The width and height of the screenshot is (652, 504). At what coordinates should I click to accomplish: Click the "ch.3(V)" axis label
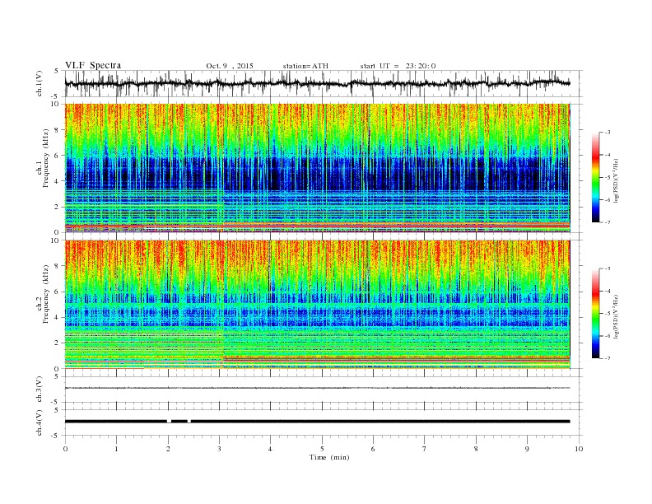click(x=40, y=390)
